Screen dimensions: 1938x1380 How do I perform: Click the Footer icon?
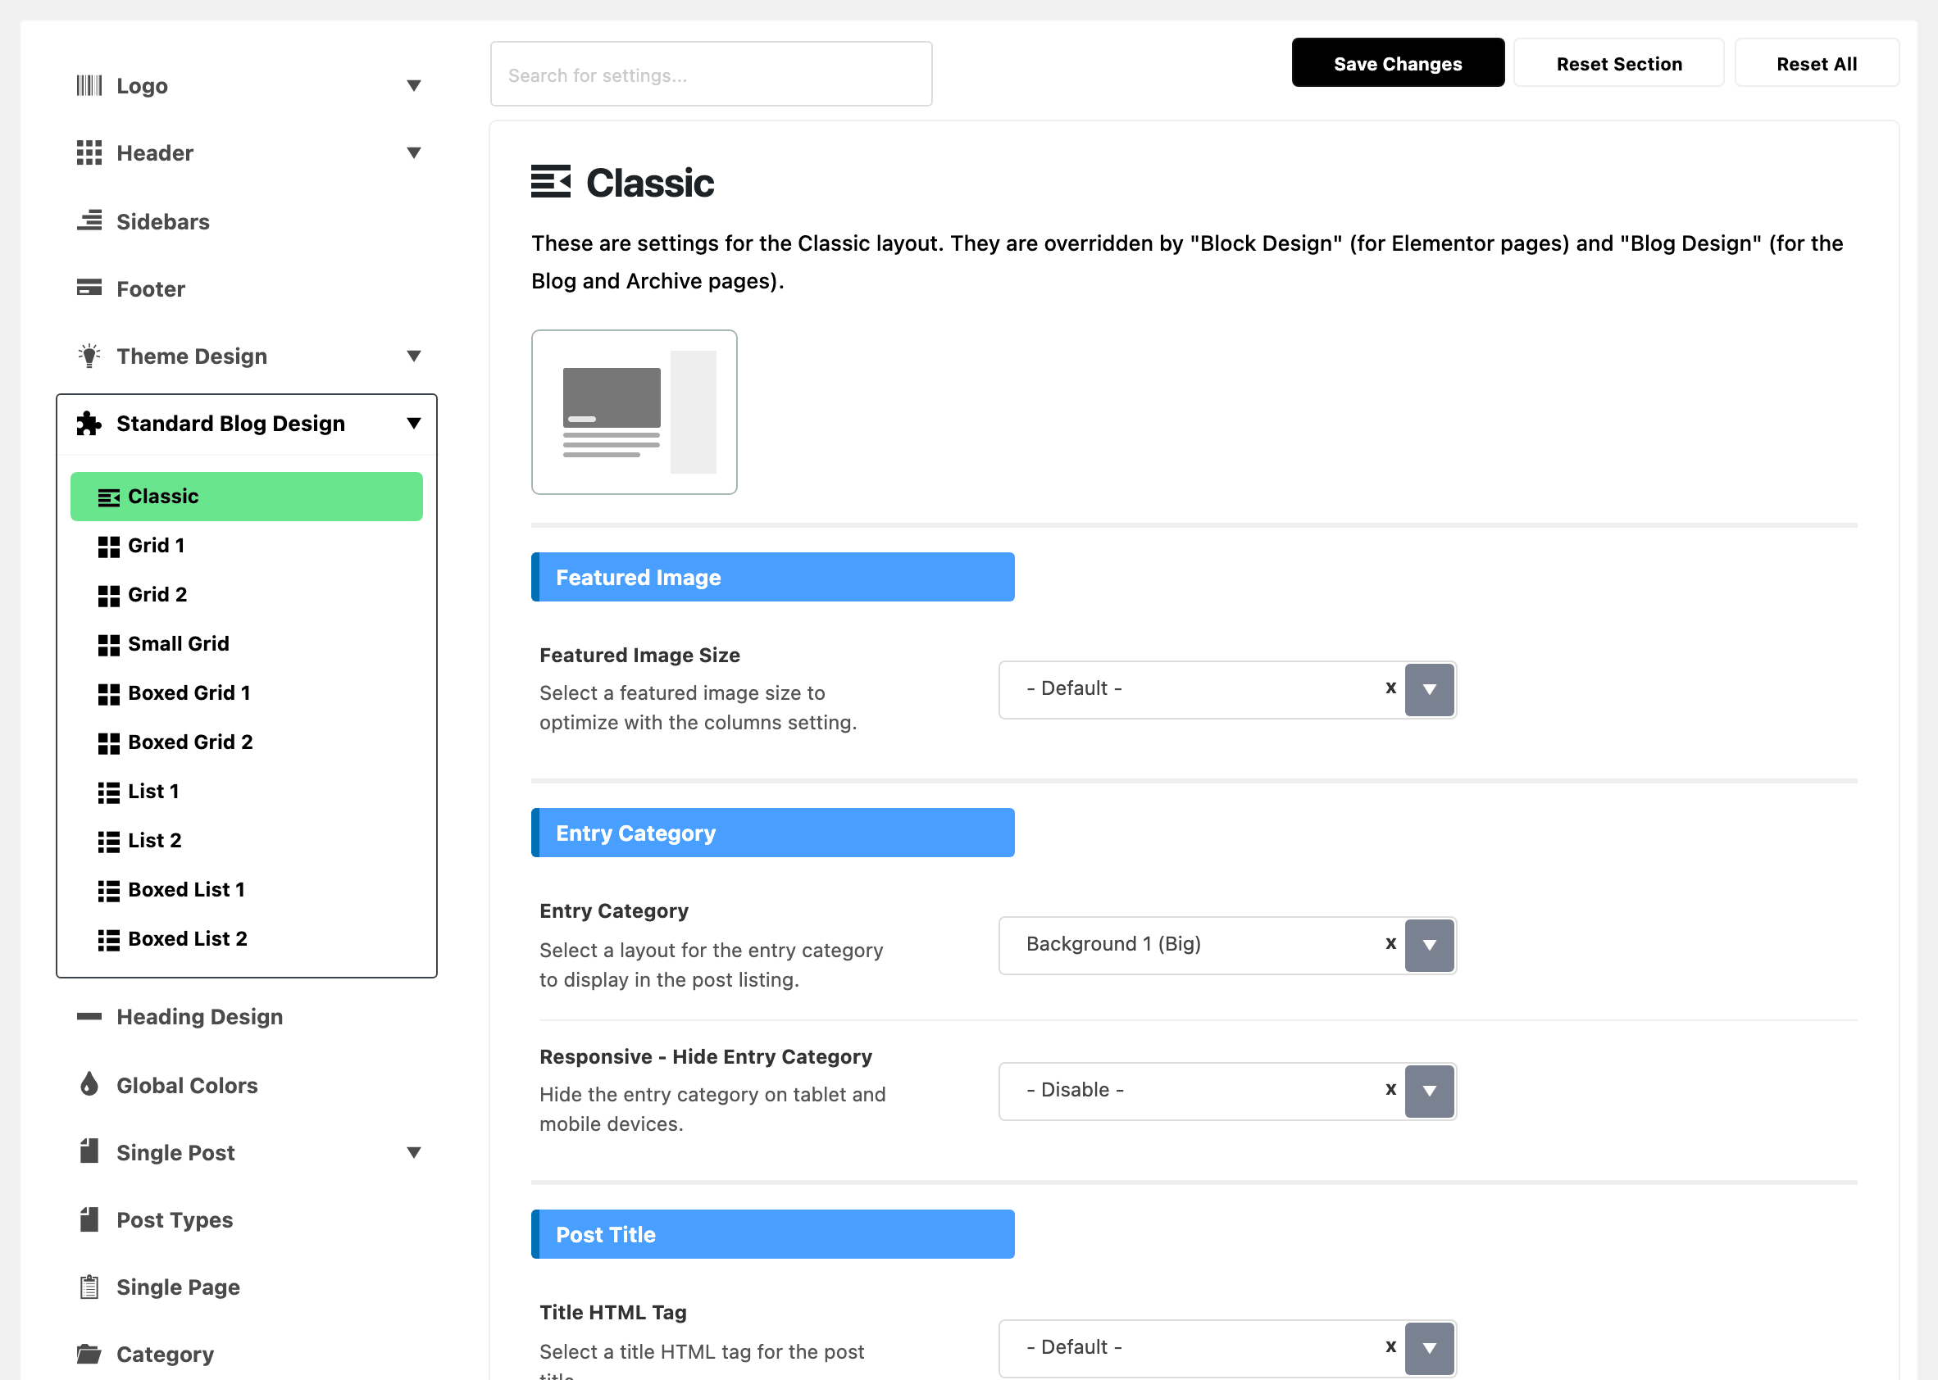[x=89, y=288]
